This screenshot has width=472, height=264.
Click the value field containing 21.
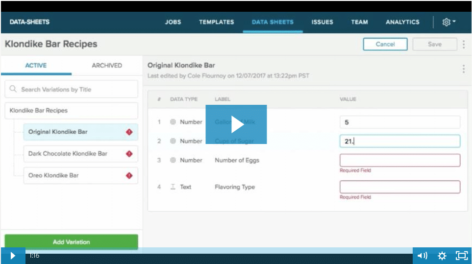coord(400,141)
